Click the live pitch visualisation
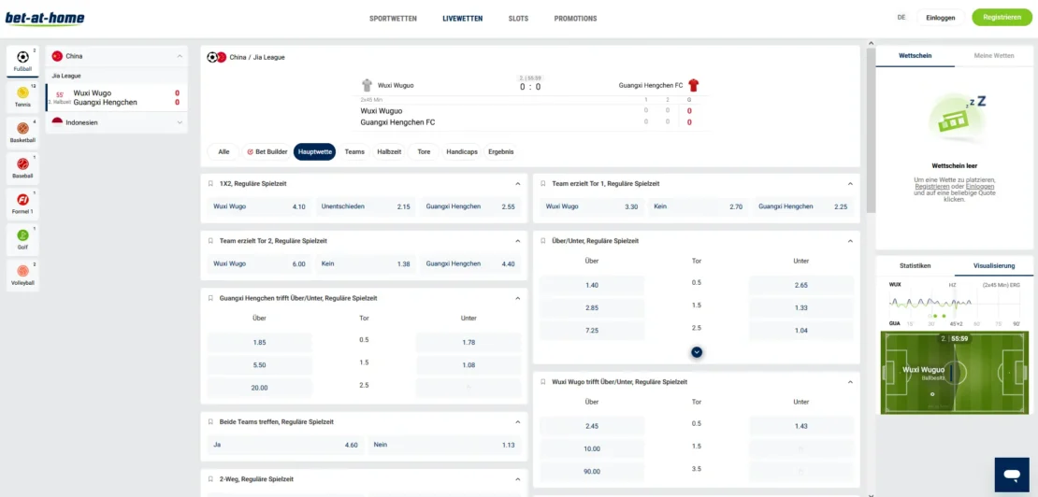The image size is (1038, 497). 955,373
